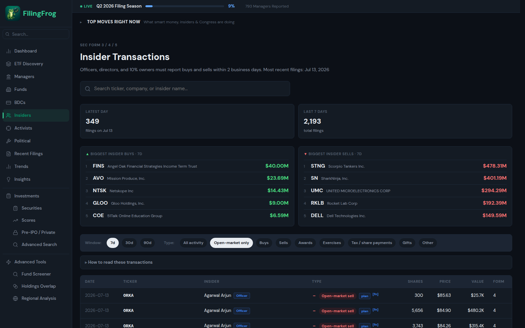Click the Securities clipboard icon

(x=15, y=208)
